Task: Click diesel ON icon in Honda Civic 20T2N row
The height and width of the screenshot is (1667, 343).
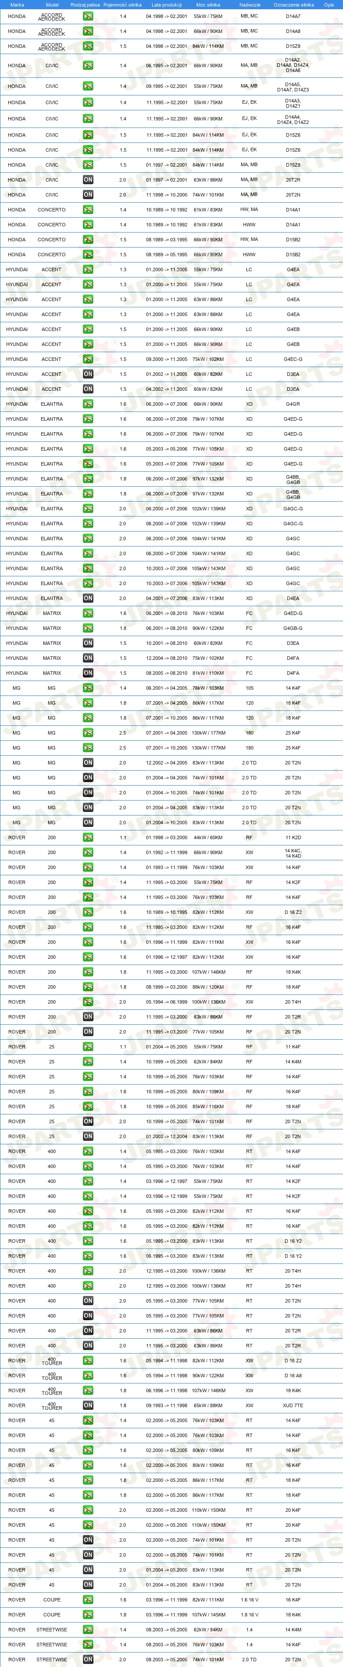Action: tap(88, 195)
